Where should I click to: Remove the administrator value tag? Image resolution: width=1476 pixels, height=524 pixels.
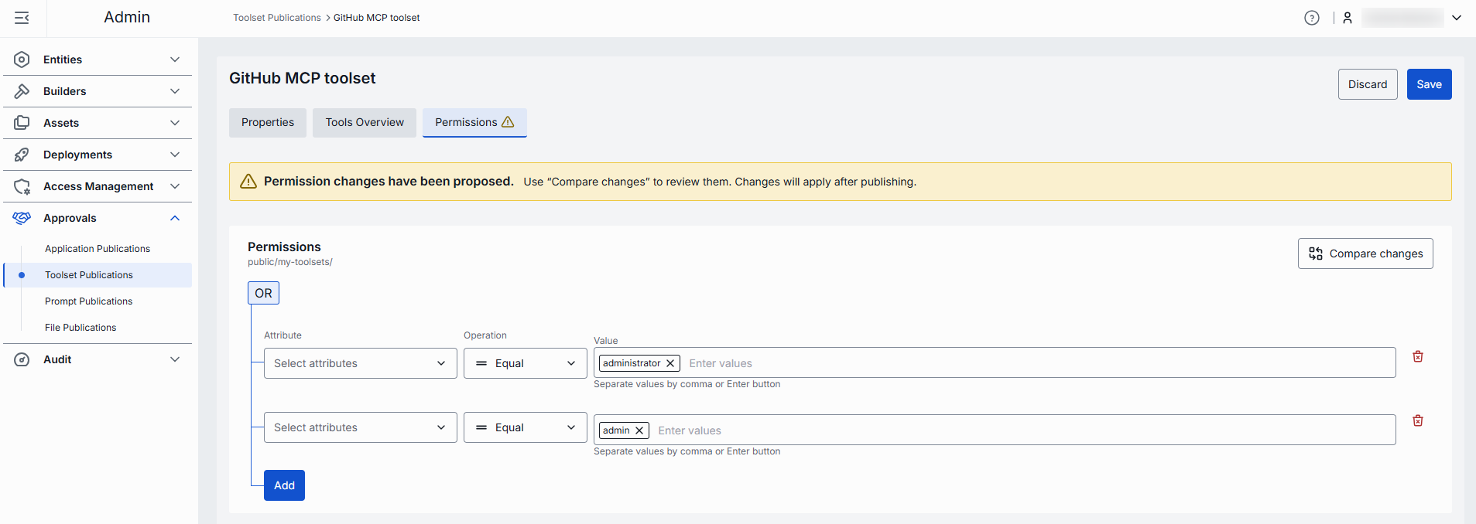coord(670,363)
